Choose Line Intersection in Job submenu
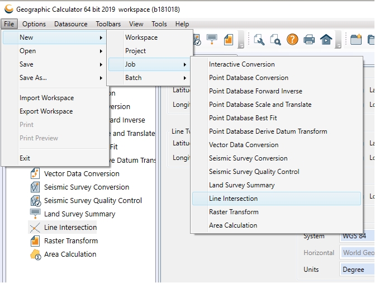 point(277,199)
